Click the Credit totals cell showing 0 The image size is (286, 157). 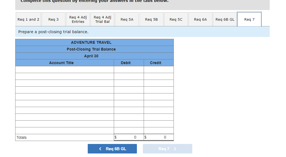159,137
